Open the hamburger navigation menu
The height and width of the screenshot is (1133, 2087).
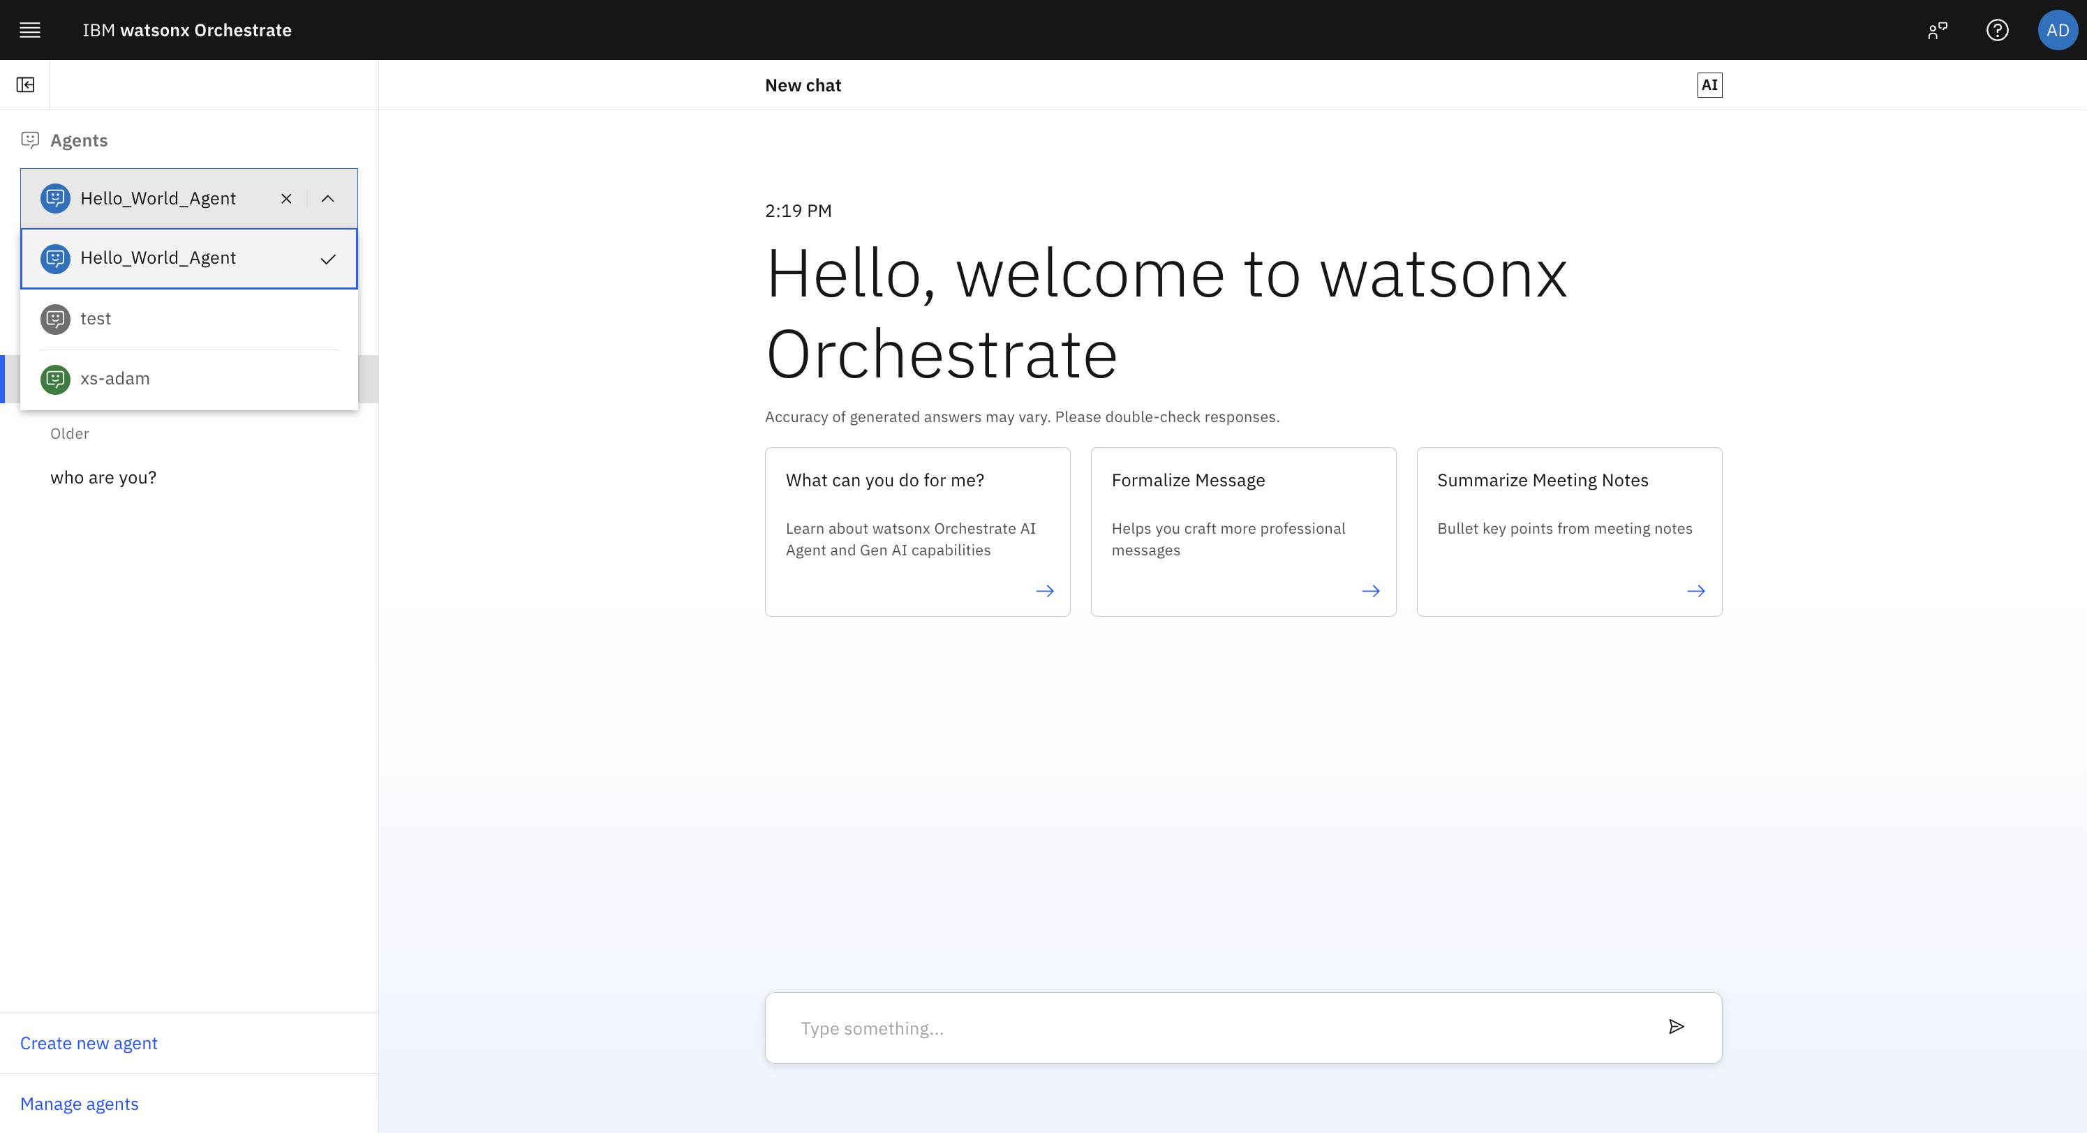pos(30,30)
